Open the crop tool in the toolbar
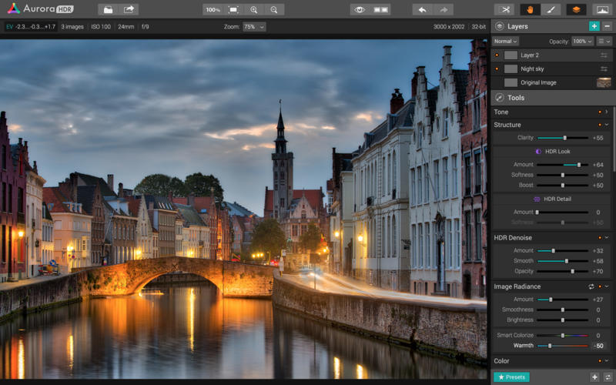Viewport: 616px width, 385px height. coord(504,9)
